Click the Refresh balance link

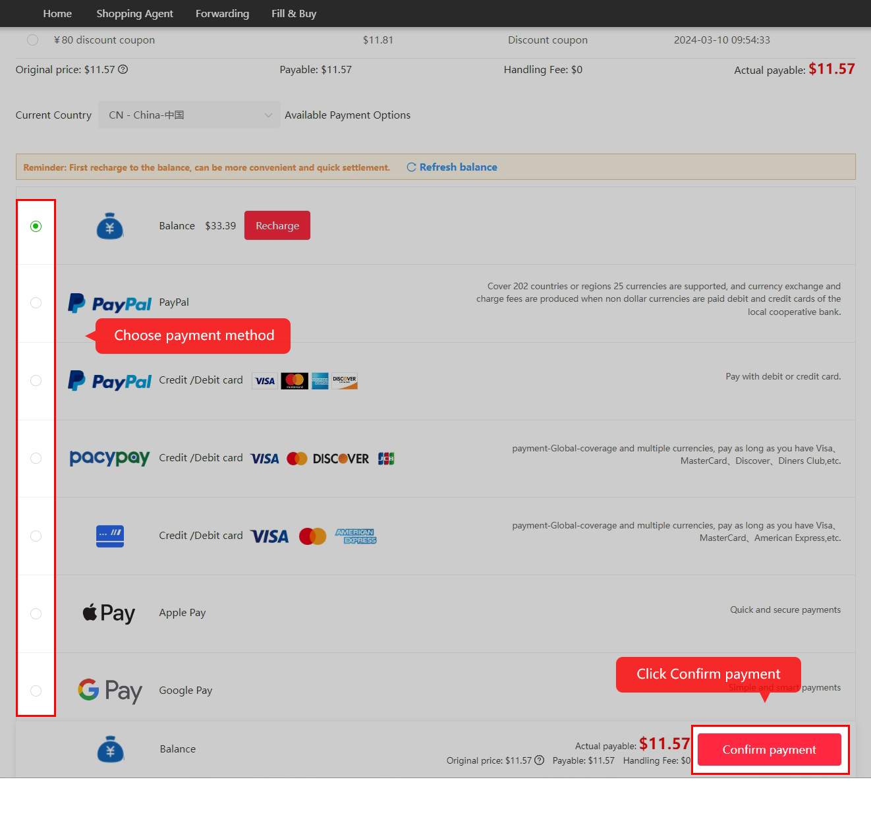click(459, 167)
